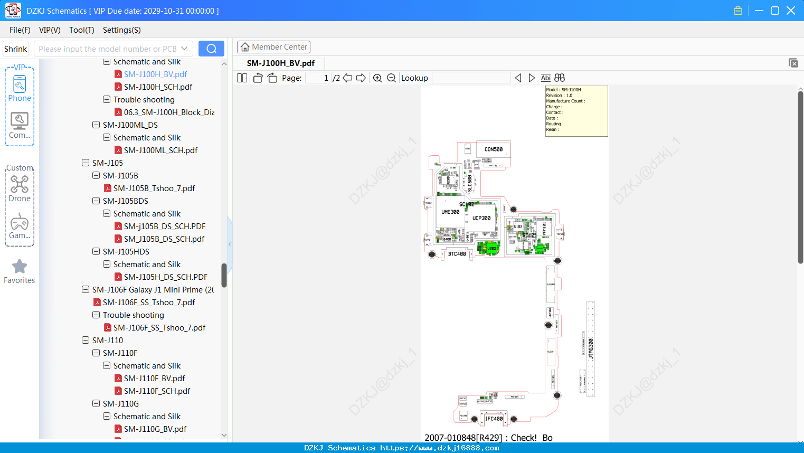Open SM-j105B_DS_SCH.PDF file

[x=165, y=226]
